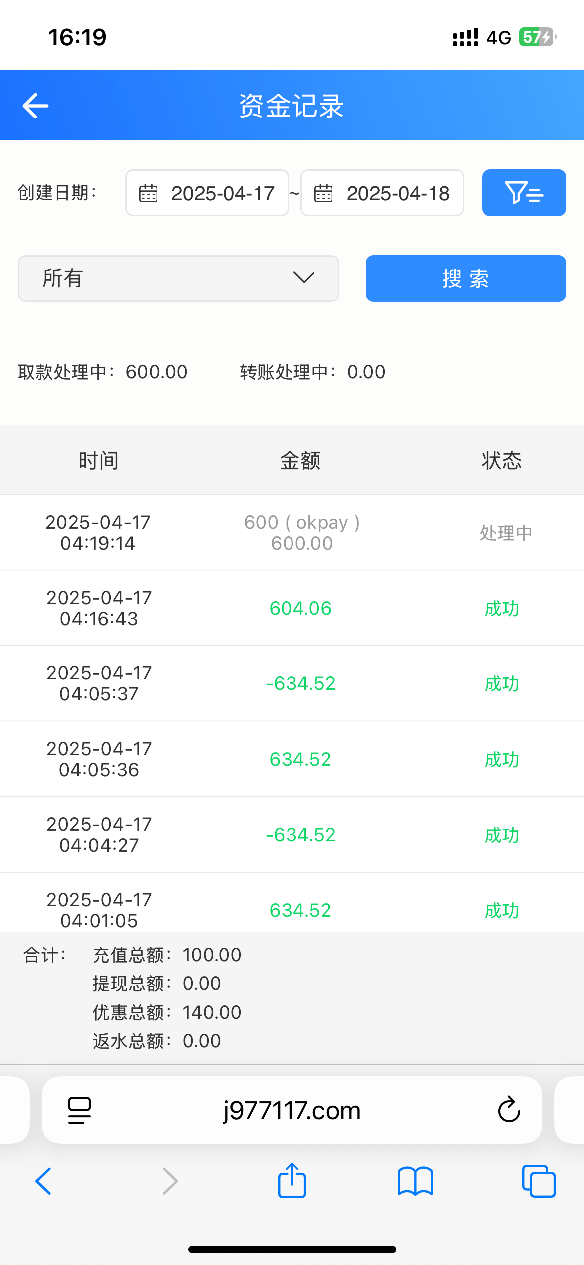Tap end date calendar icon
Image resolution: width=584 pixels, height=1265 pixels.
click(x=323, y=193)
